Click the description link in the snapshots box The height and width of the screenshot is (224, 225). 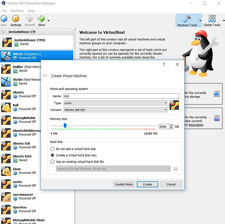pos(196,125)
